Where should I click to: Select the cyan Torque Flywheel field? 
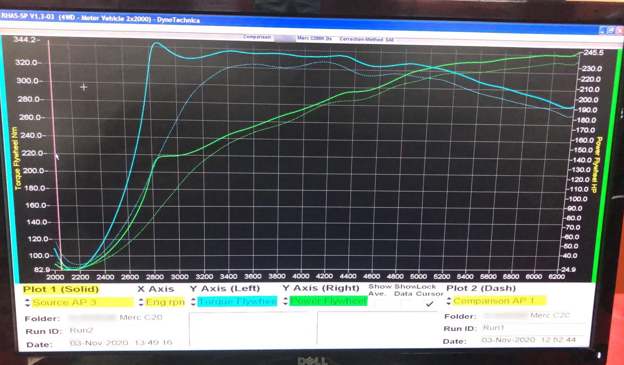pos(238,301)
